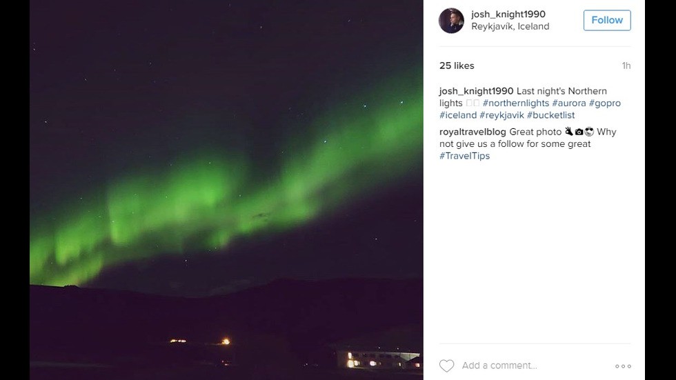Open the #reykjavik hashtag
The image size is (676, 380).
click(502, 115)
